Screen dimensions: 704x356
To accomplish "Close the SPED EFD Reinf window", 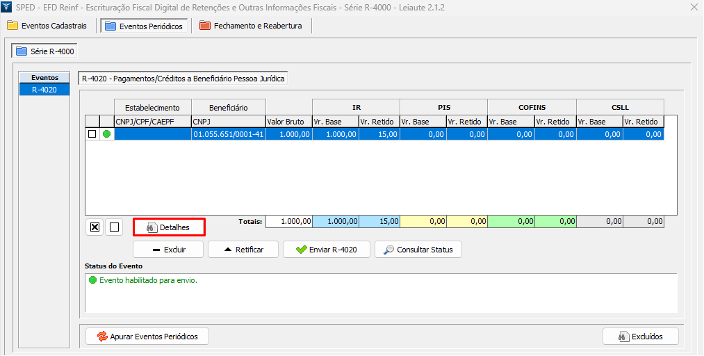I will point(693,8).
